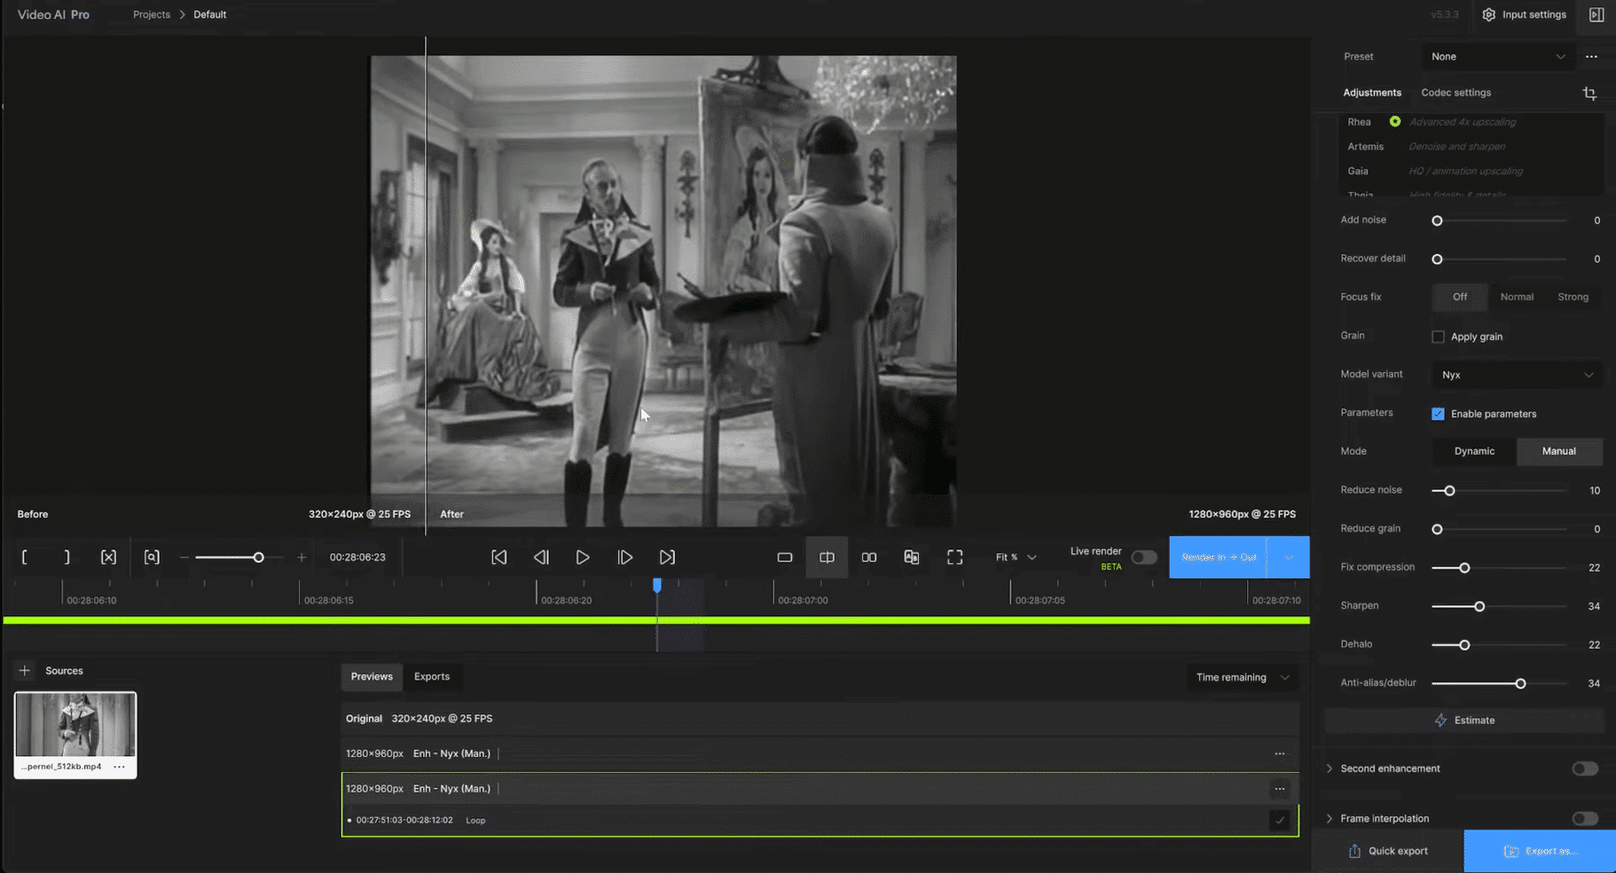Check the Apply grain checkbox
The image size is (1616, 873).
(1437, 337)
